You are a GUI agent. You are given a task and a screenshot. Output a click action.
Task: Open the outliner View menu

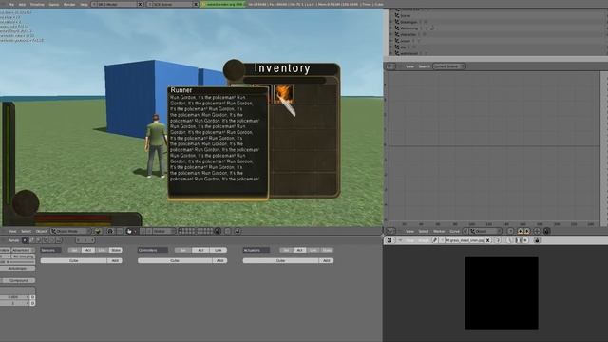pyautogui.click(x=409, y=66)
